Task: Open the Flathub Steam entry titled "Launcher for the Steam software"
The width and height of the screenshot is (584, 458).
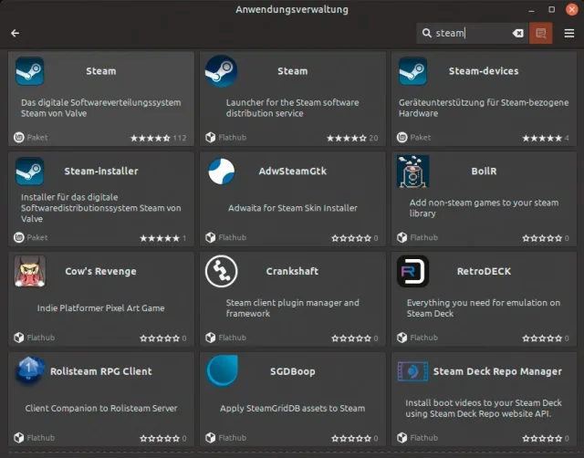Action: coord(292,99)
